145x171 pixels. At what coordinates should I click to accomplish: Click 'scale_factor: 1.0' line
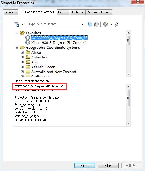pyautogui.click(x=26, y=112)
